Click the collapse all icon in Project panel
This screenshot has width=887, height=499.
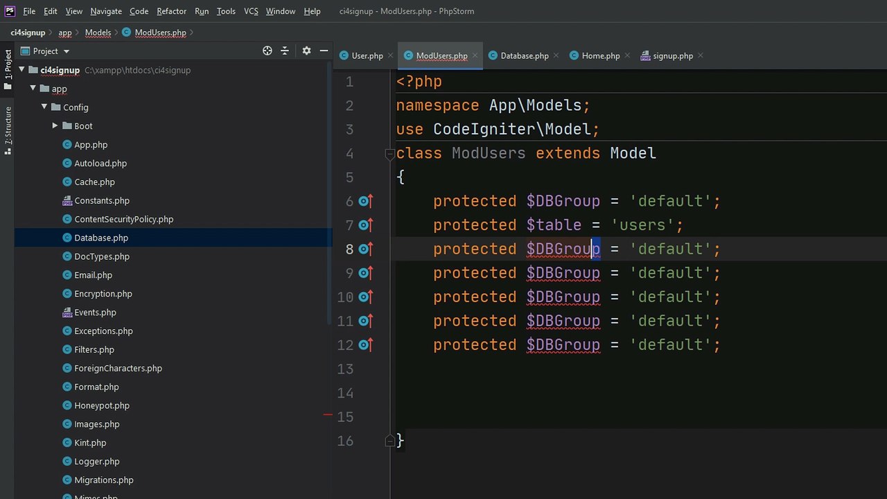(285, 51)
